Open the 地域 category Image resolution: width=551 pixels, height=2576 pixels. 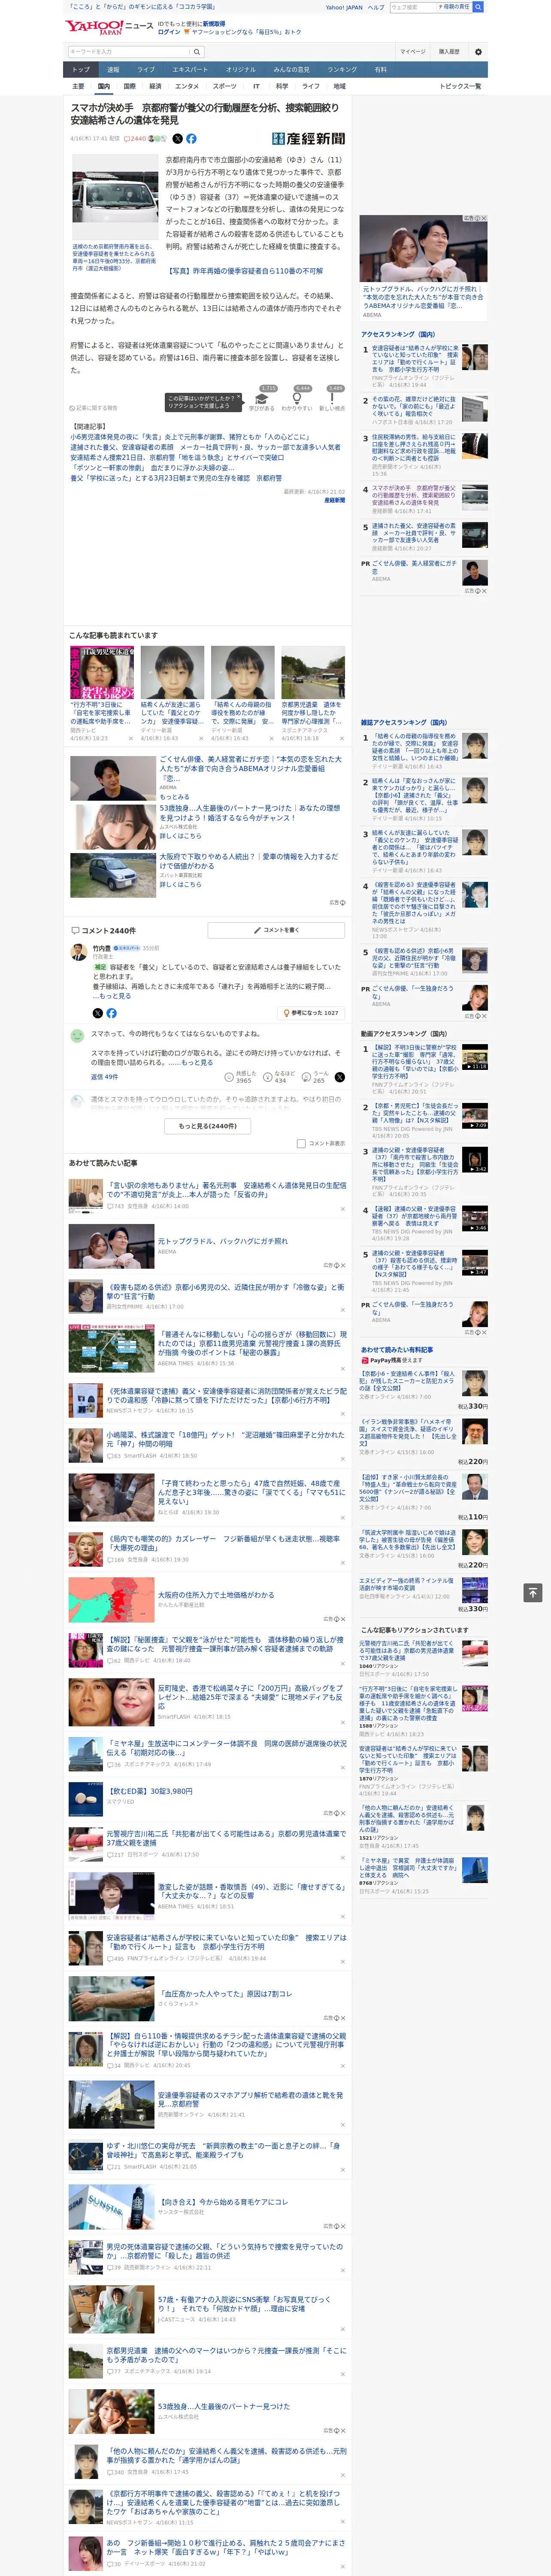(340, 86)
